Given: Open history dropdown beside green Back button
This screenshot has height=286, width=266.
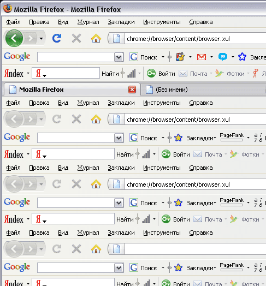Looking at the screenshot, I should tap(42, 39).
